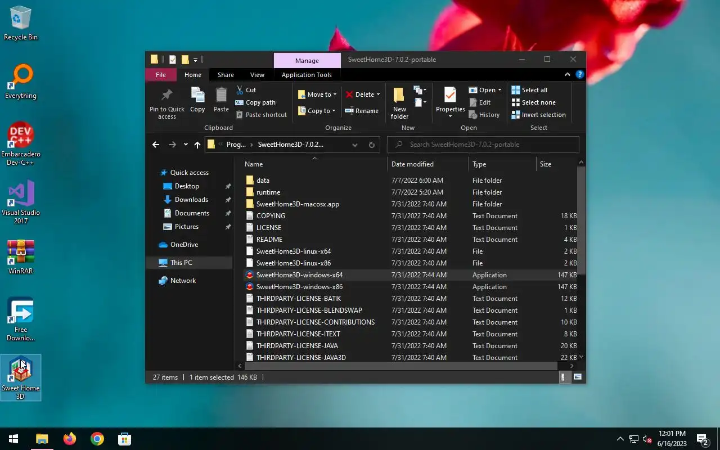Viewport: 720px width, 450px height.
Task: Open the Windows Start menu
Action: [13, 439]
